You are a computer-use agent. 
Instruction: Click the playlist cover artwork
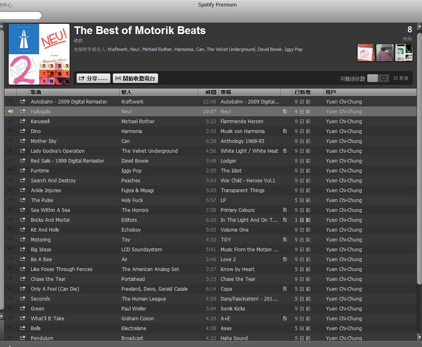38,54
